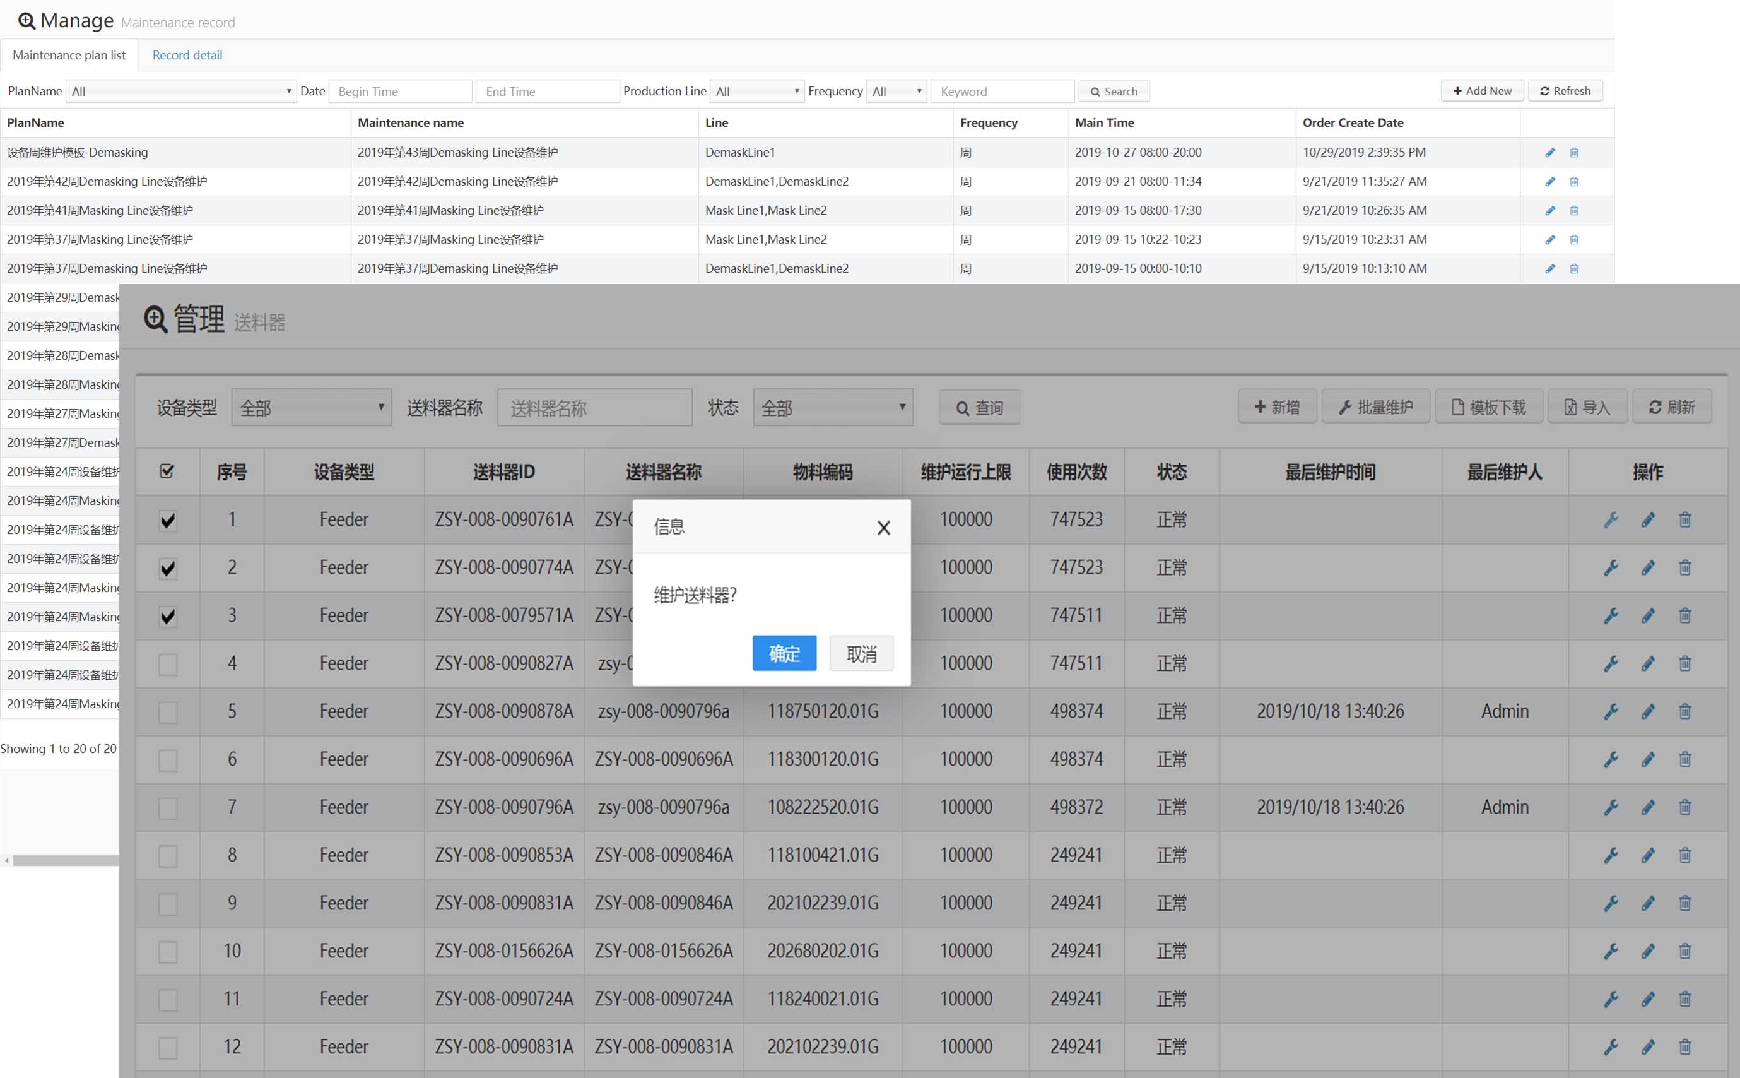
Task: Confirm with the 确定 button
Action: [784, 653]
